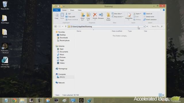The image size is (184, 103).
Task: Select the TheForest Shortcut desktop icon
Action: 5,48
